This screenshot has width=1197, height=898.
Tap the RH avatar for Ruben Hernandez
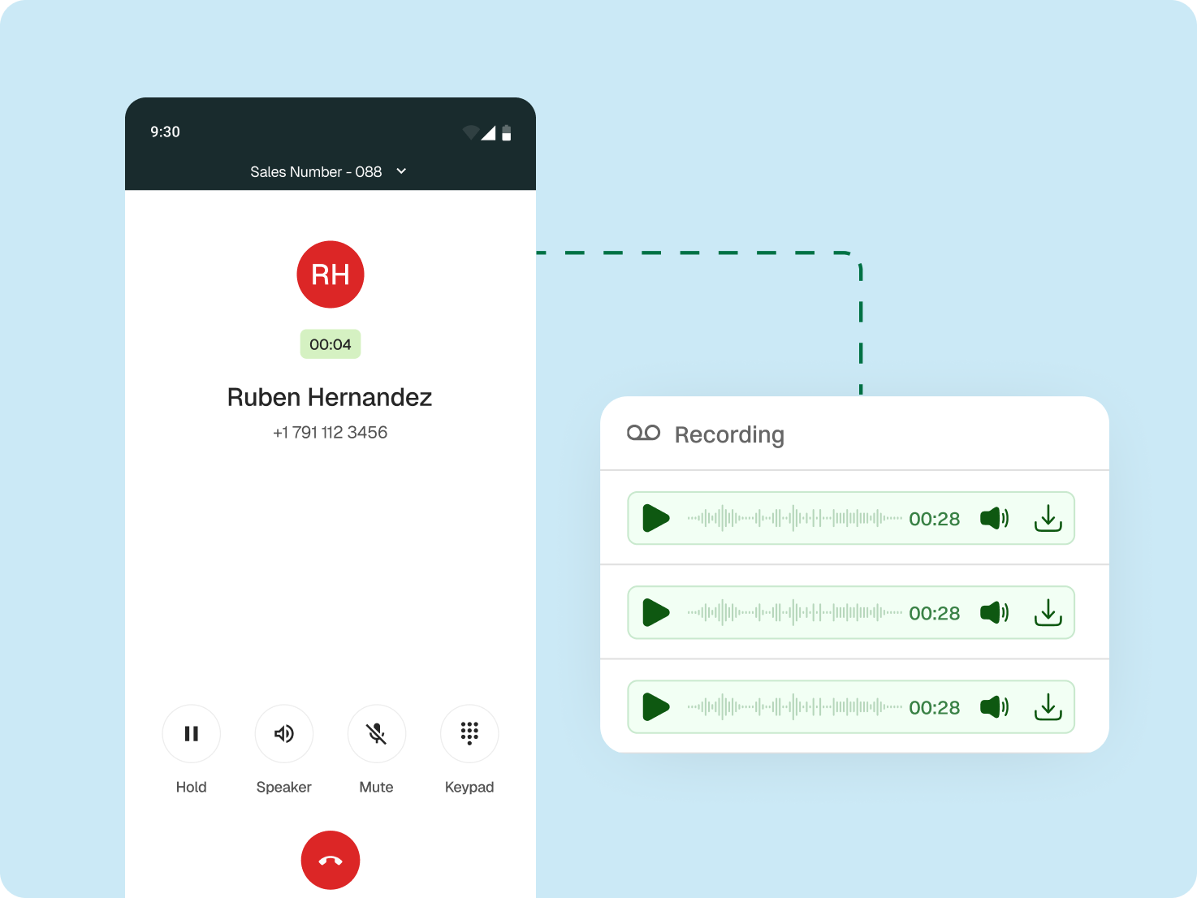coord(331,274)
